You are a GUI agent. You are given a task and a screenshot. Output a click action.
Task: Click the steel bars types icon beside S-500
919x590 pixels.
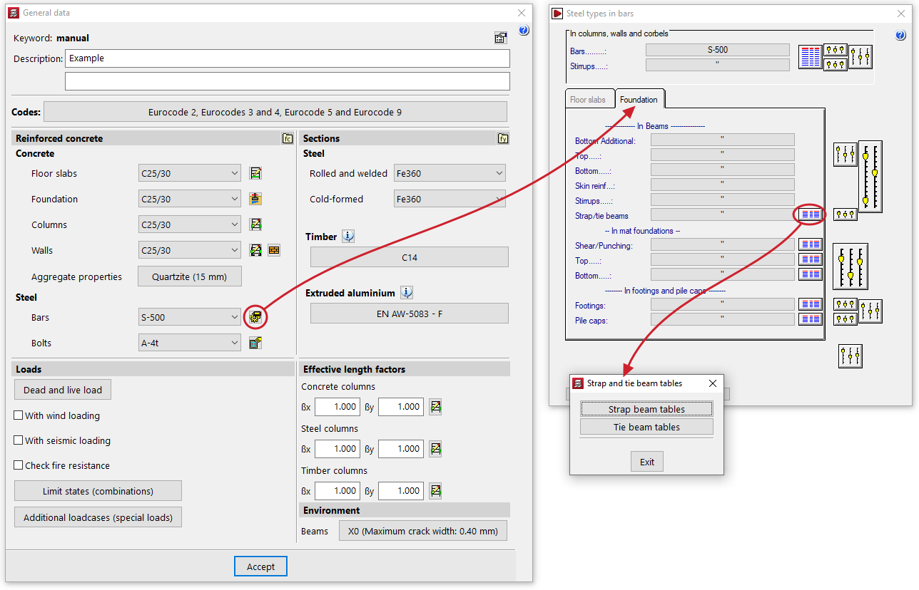[255, 317]
